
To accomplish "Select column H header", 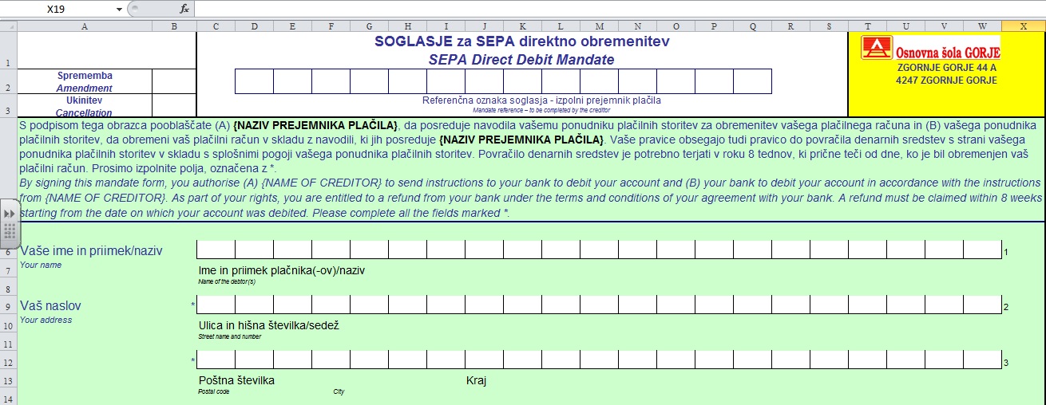I will (407, 26).
